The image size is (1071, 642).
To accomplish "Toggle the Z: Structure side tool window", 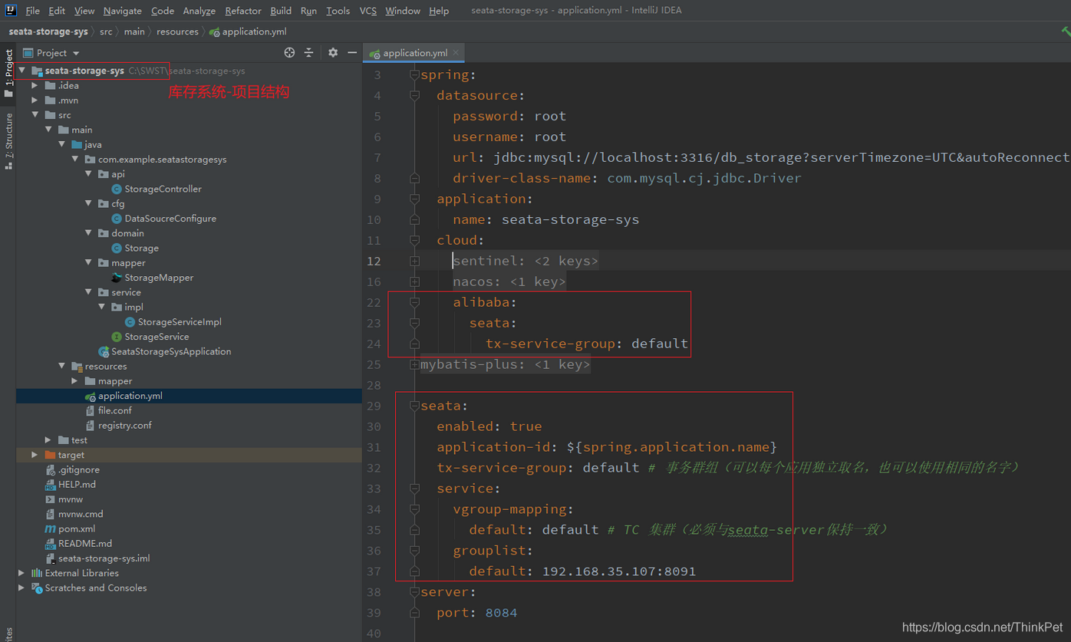I will pos(8,140).
